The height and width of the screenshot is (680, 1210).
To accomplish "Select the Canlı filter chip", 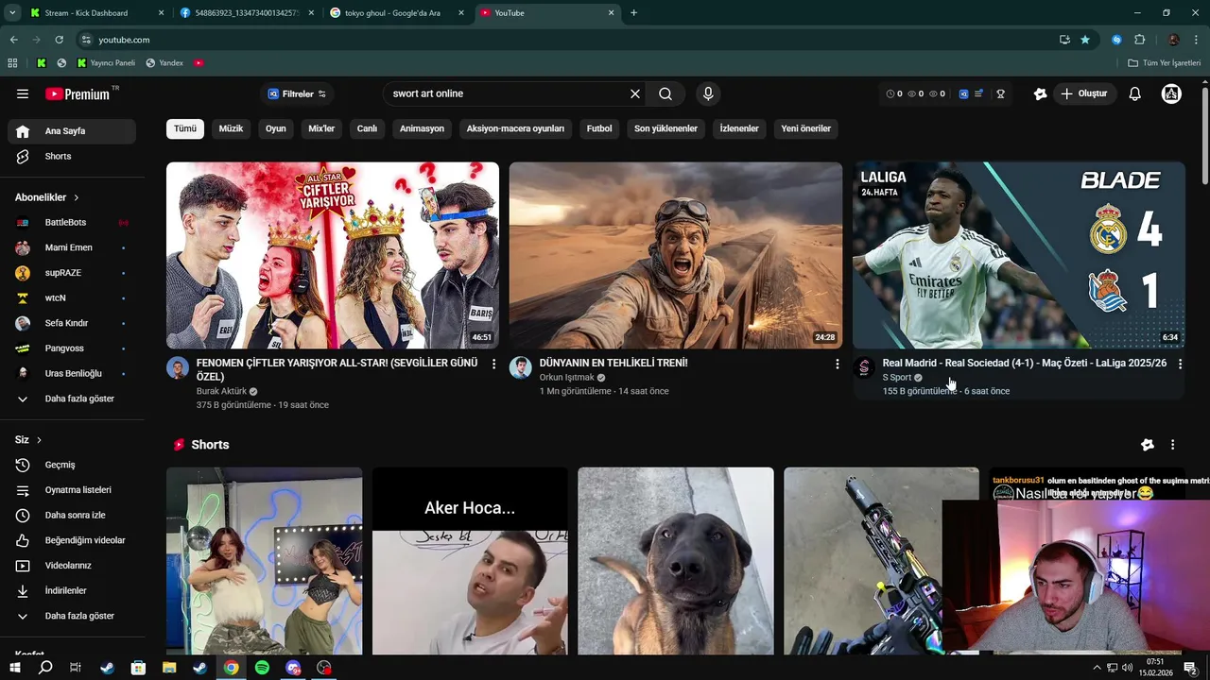I will [x=367, y=128].
